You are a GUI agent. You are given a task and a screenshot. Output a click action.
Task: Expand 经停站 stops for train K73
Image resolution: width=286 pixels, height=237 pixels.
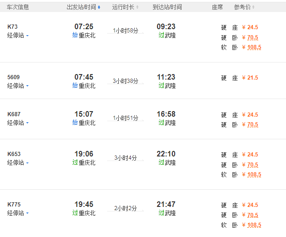point(18,35)
